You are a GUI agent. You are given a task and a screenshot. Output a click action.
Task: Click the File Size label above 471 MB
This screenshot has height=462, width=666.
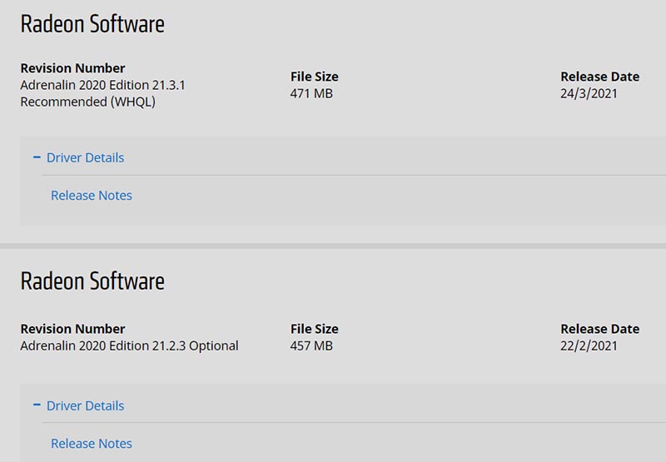pos(315,77)
